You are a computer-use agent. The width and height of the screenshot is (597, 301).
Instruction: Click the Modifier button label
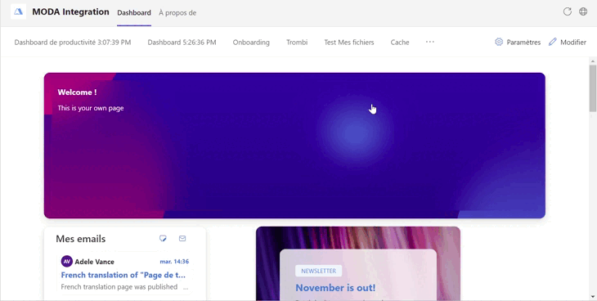tap(573, 43)
